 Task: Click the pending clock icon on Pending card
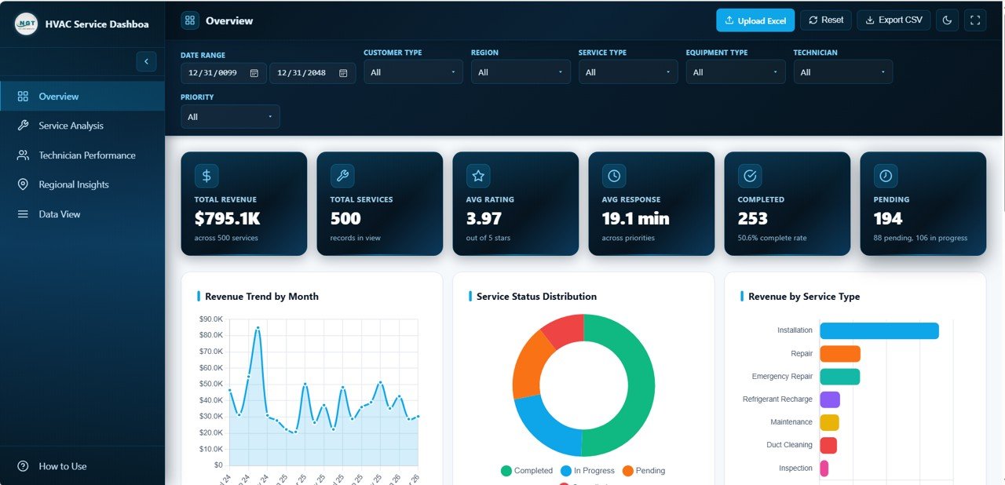tap(885, 175)
